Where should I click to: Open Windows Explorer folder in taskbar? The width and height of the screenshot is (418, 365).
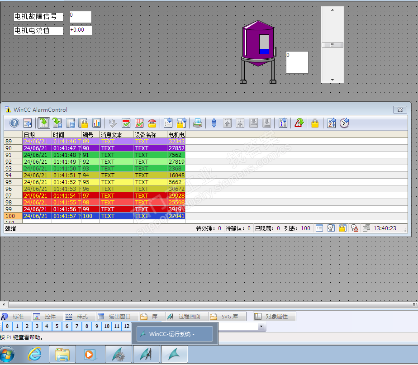(x=62, y=355)
